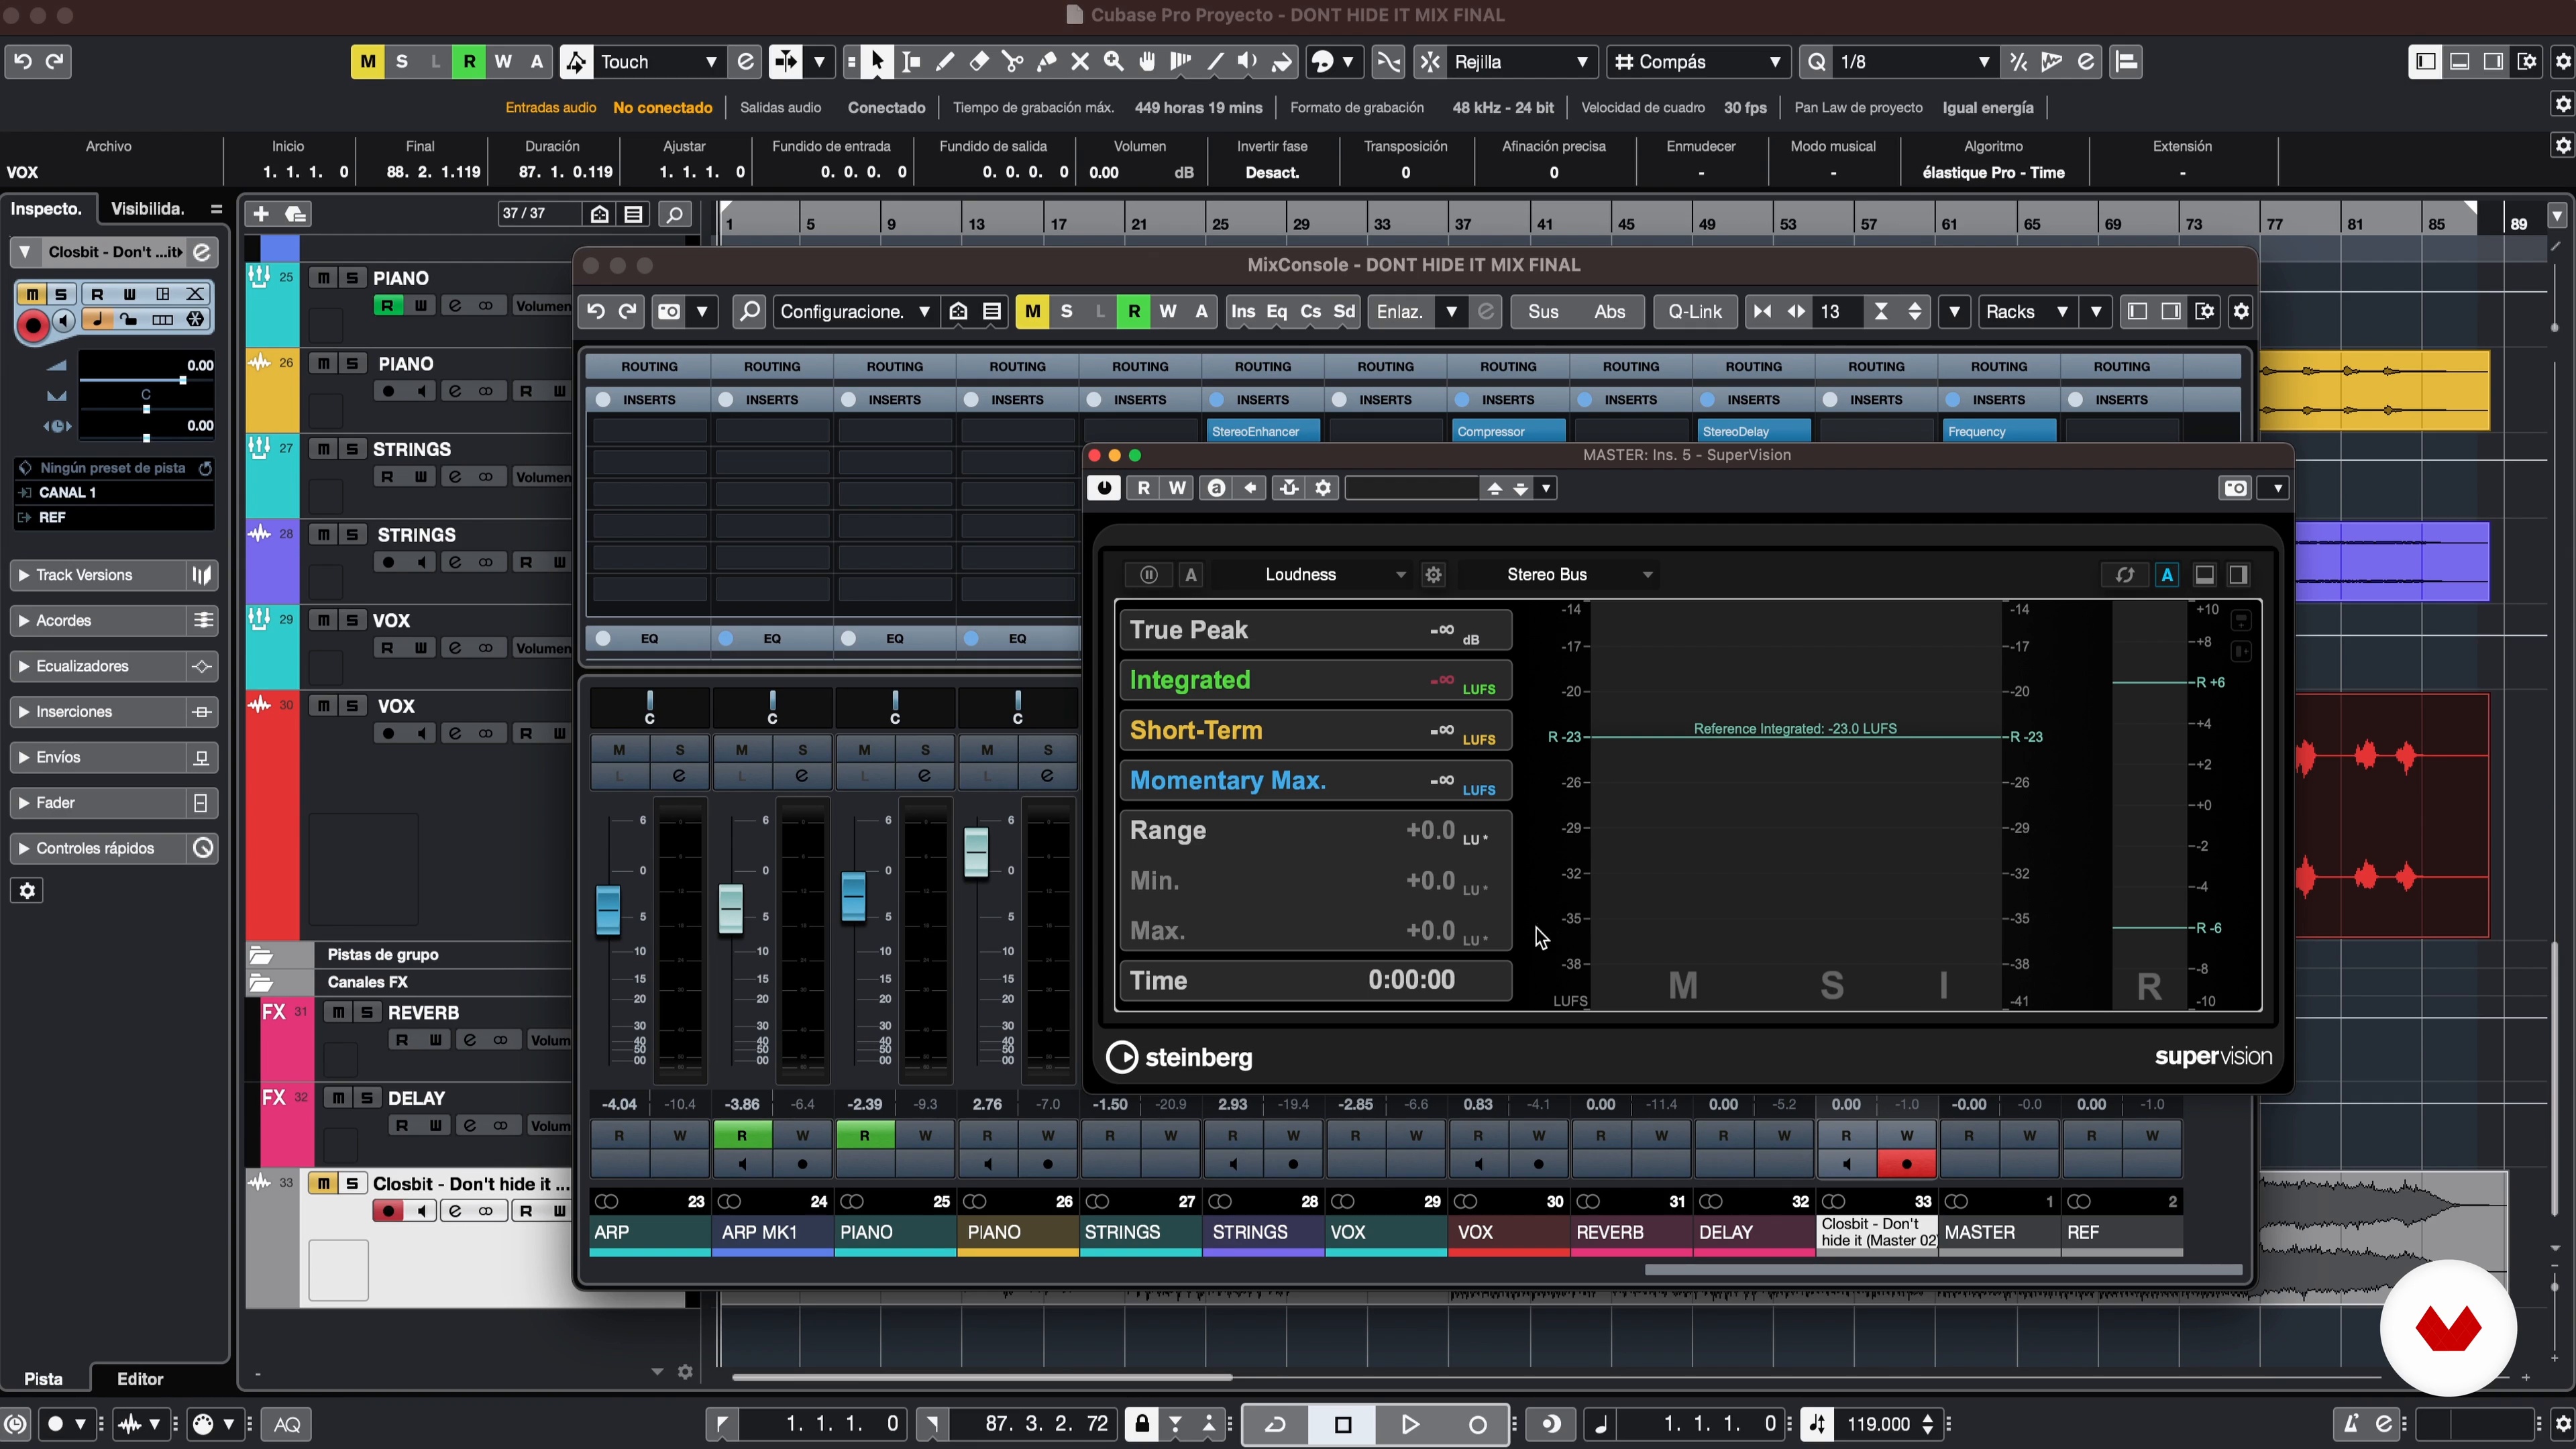Take MixConsole snapshot camera icon
The image size is (2576, 1449).
(x=669, y=312)
